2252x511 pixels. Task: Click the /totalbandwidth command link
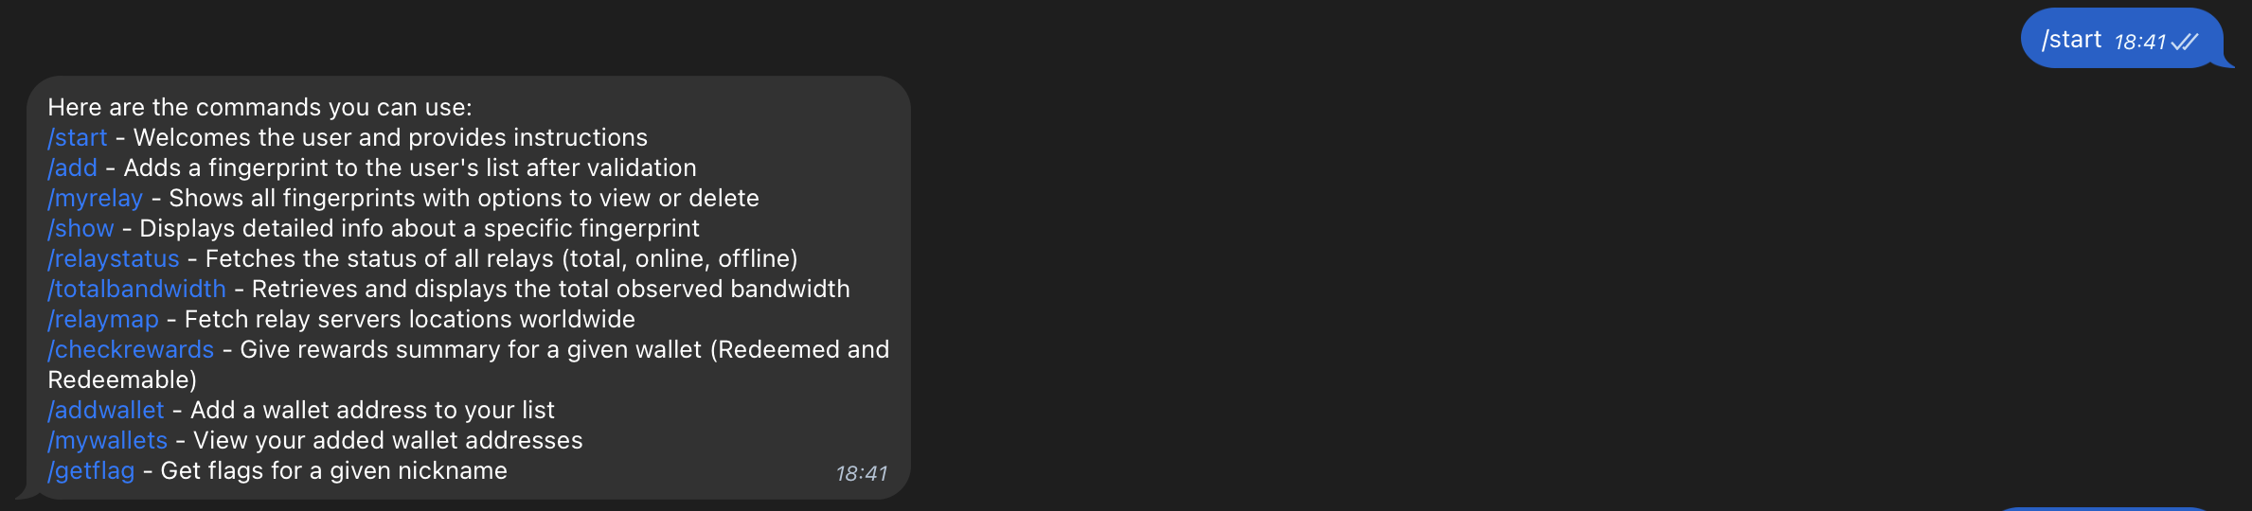click(137, 290)
